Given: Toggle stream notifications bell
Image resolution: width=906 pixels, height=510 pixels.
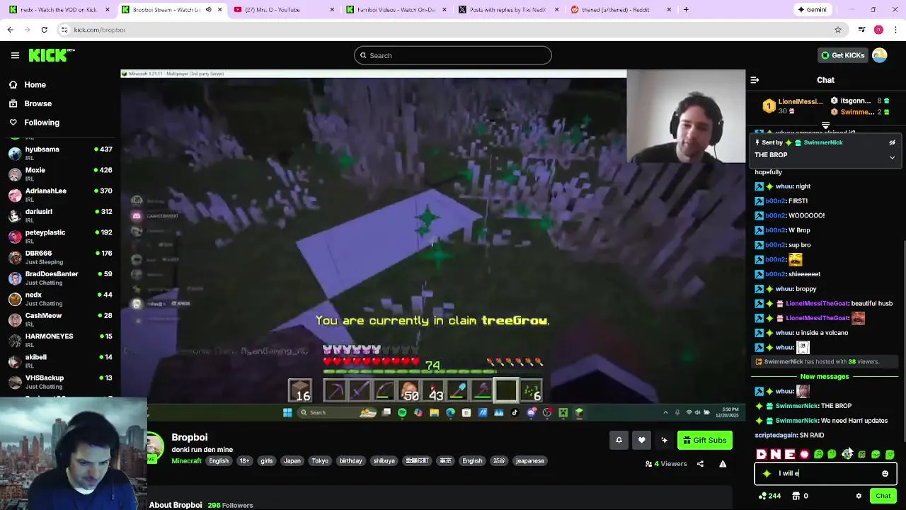Looking at the screenshot, I should coord(619,441).
